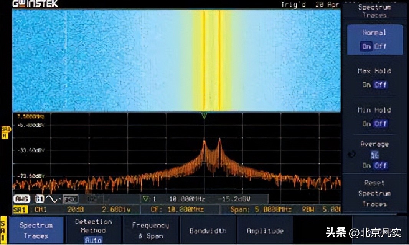This screenshot has width=409, height=245.
Task: Click the knob arrow icon beside Average
Action: (x=351, y=154)
